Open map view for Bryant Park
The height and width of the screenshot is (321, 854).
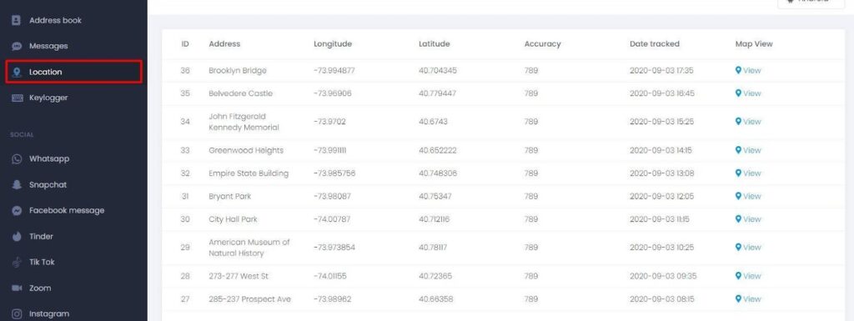tap(748, 196)
